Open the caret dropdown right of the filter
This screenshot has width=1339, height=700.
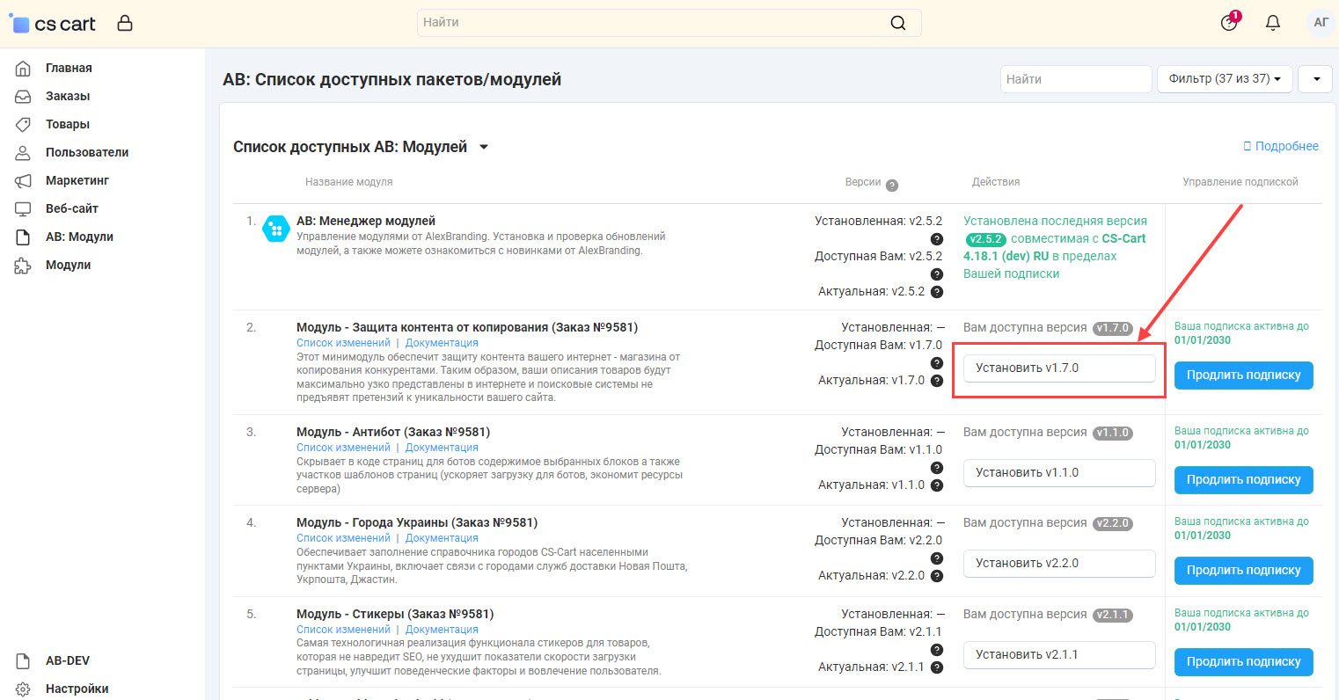(1316, 79)
